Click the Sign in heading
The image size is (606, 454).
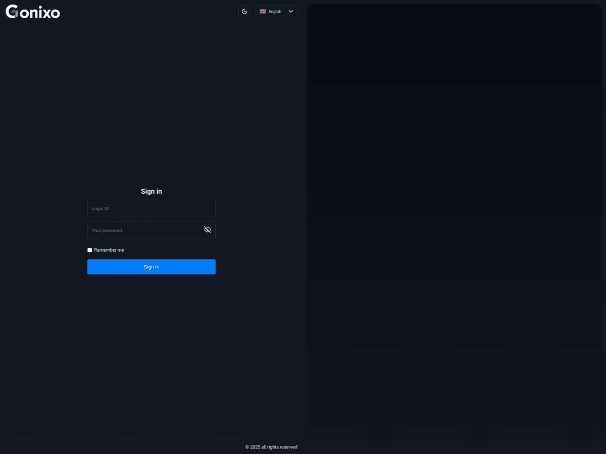coord(151,192)
